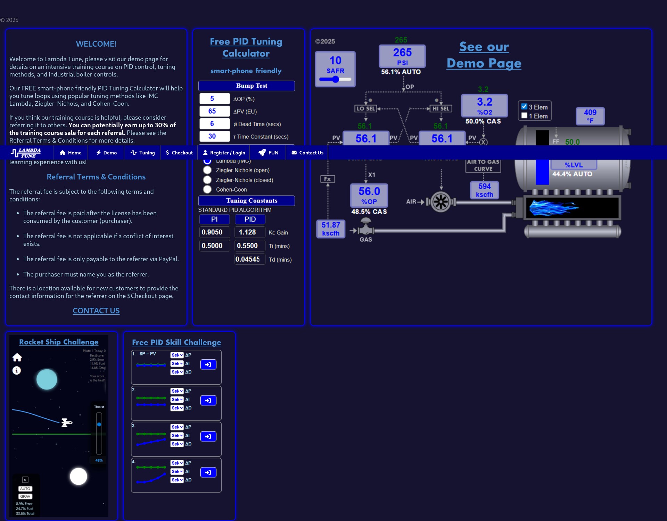Submit skill challenge 4 with the arrow button
The width and height of the screenshot is (667, 521).
coord(208,472)
